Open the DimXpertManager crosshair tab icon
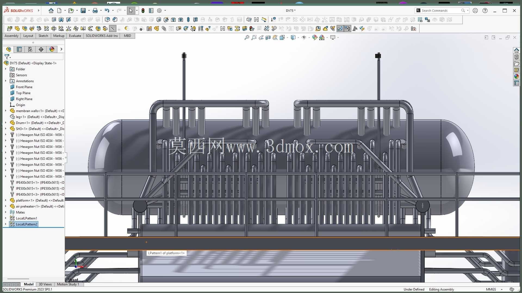The height and width of the screenshot is (293, 522). (x=41, y=49)
